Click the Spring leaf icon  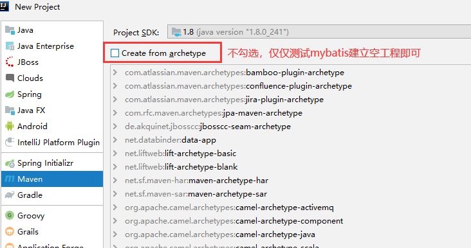point(10,94)
